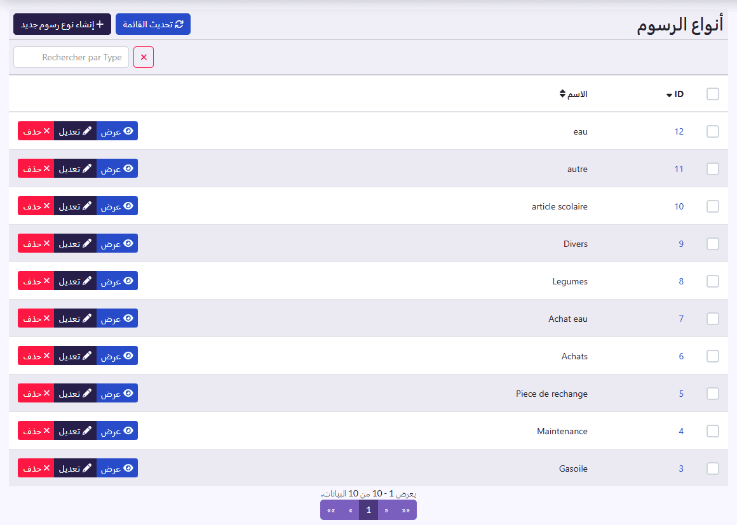View the Achats row details
Viewport: 737px width, 525px height.
point(117,356)
